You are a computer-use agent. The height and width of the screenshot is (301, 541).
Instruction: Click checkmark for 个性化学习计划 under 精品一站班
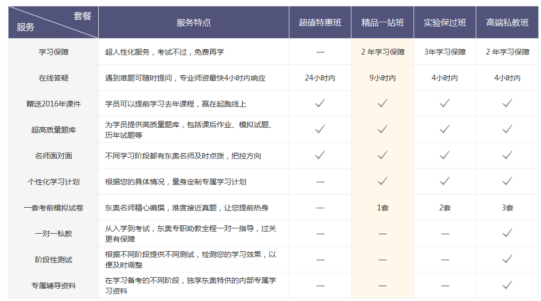click(382, 181)
